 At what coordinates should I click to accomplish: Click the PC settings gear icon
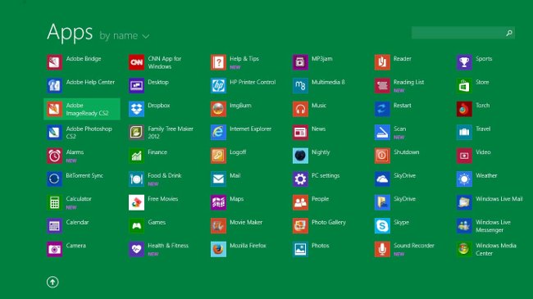click(x=300, y=179)
